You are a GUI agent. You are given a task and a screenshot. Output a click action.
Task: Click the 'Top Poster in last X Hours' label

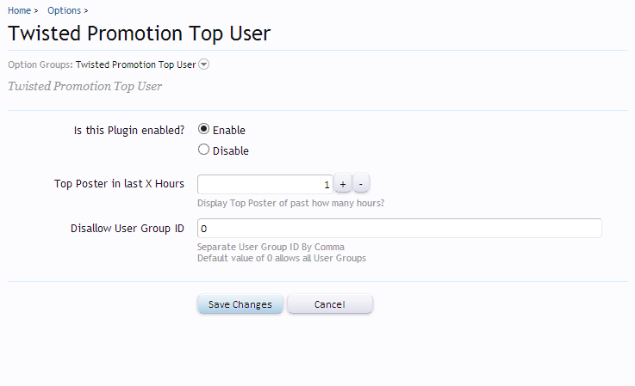(119, 184)
